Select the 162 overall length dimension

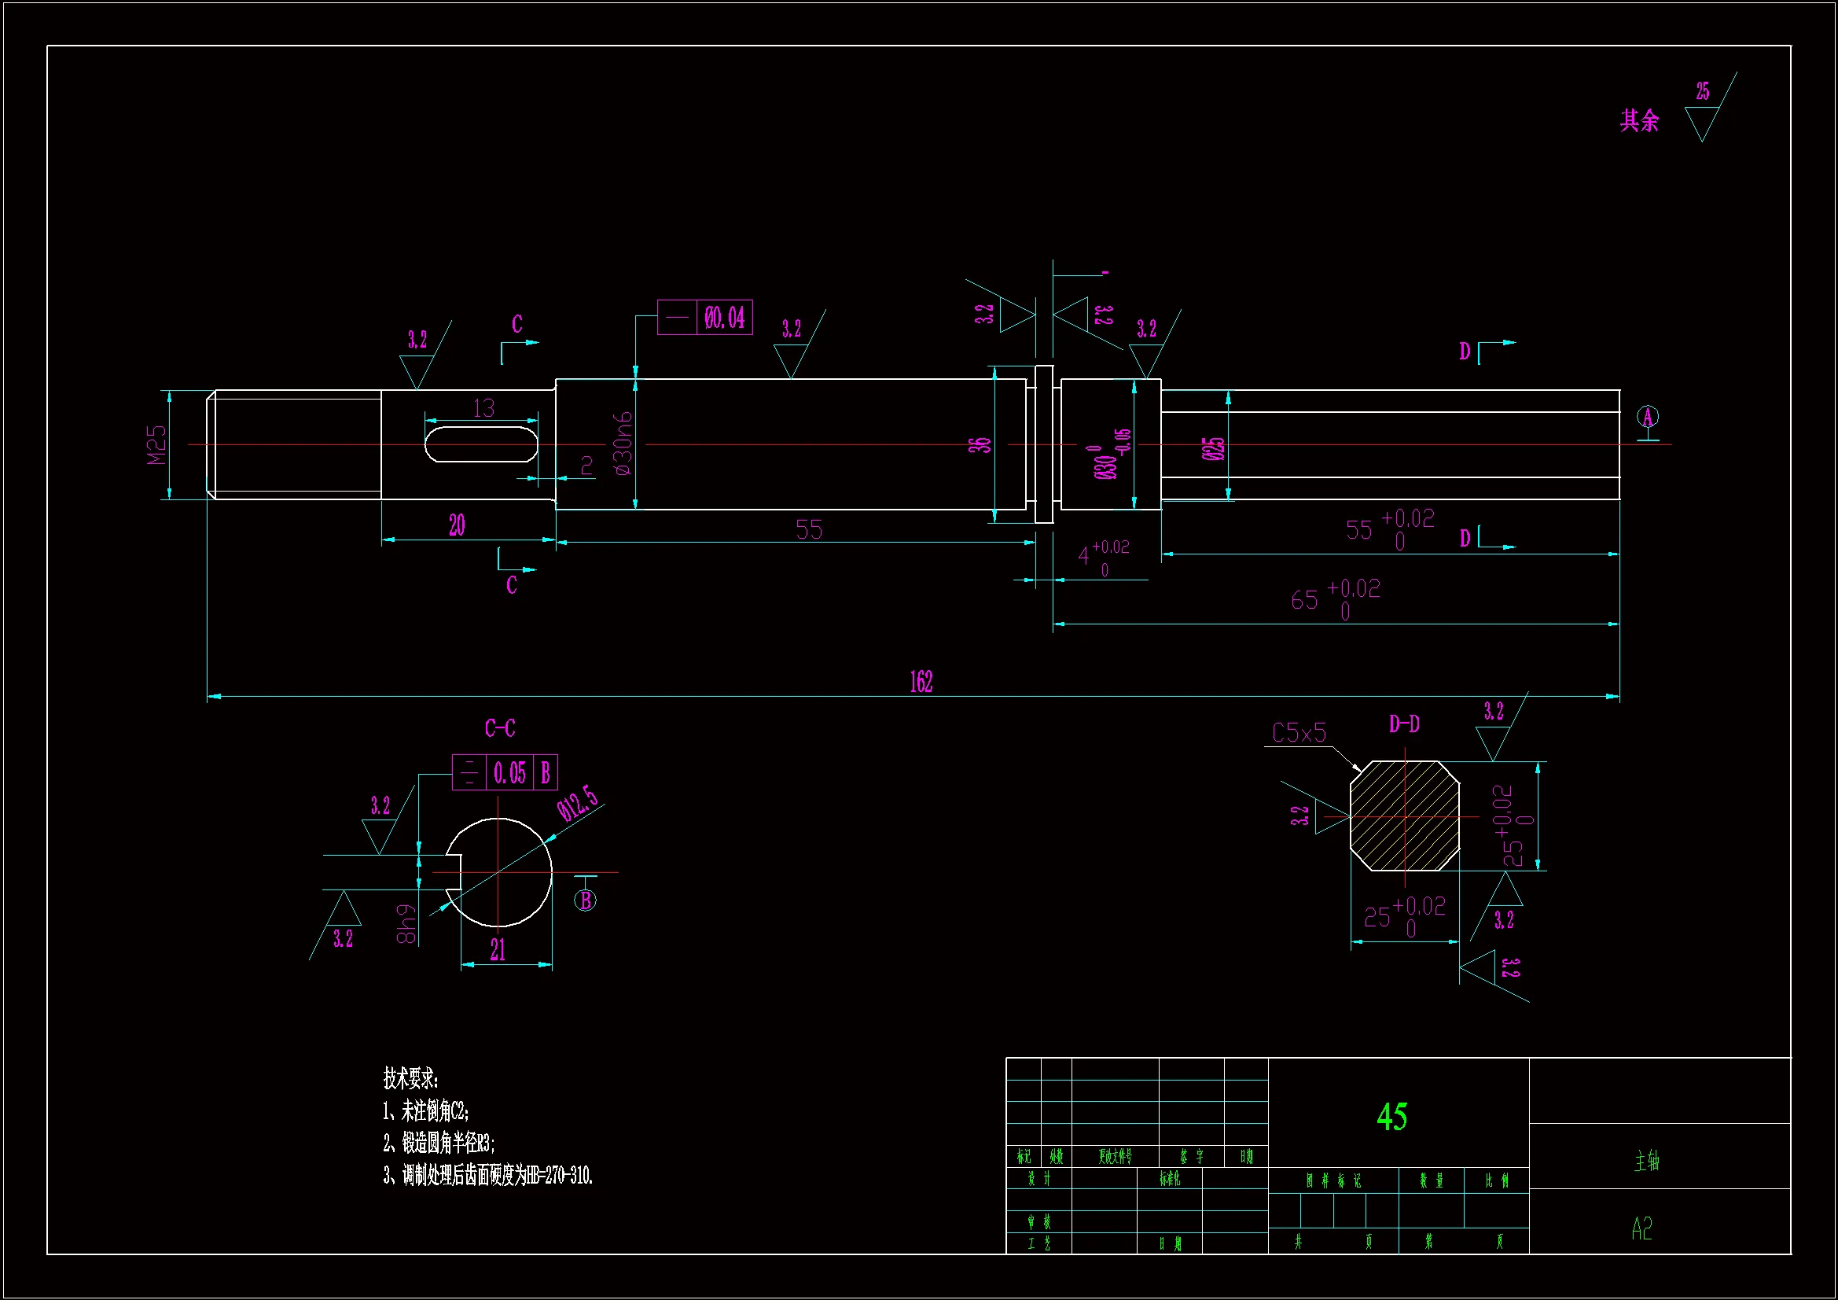[921, 683]
